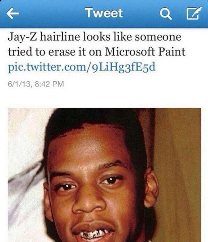
Task: Open the pic.twitter.com/9LiHg3fE5d link
Action: pos(82,67)
